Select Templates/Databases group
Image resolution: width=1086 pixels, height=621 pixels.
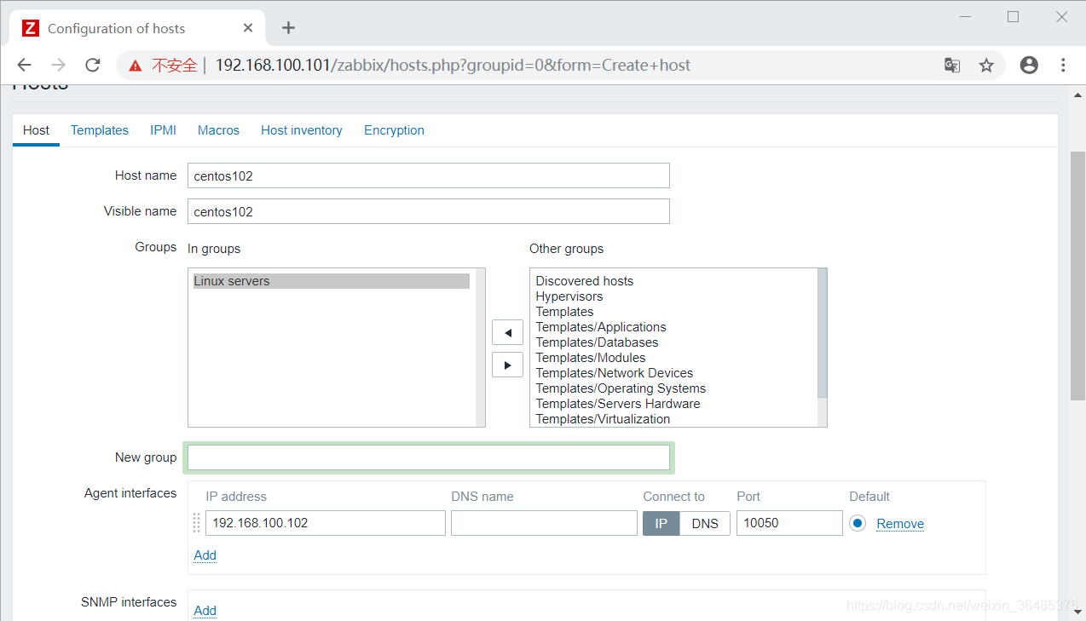pyautogui.click(x=597, y=342)
